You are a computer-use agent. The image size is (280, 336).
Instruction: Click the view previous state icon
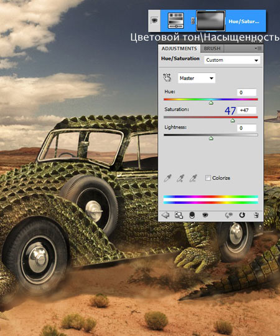[228, 215]
